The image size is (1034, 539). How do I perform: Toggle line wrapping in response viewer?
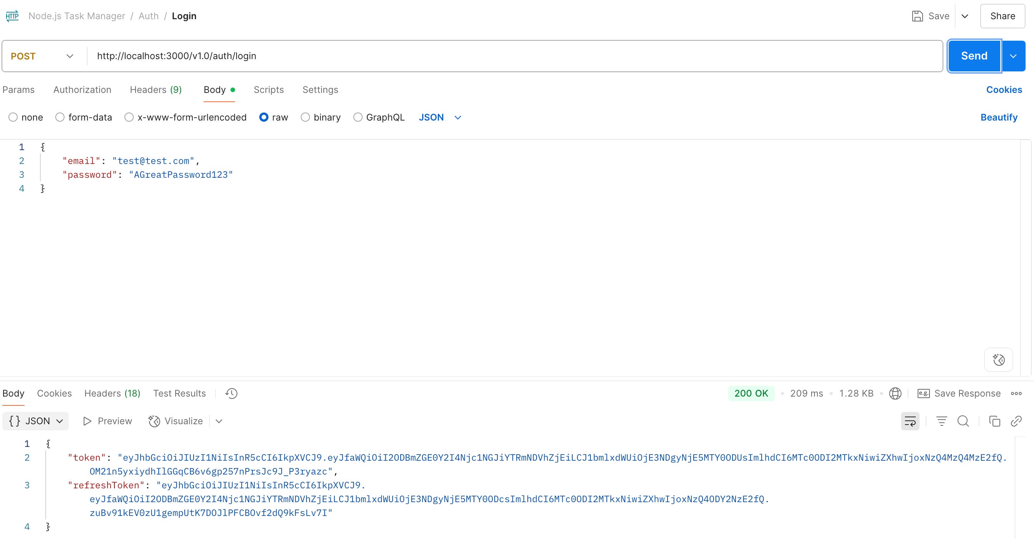[910, 421]
